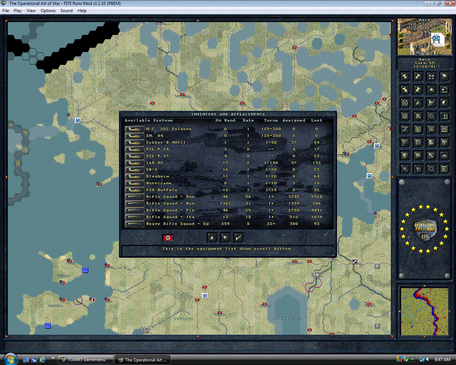Click the question mark help icon
456x365 pixels.
(445, 116)
